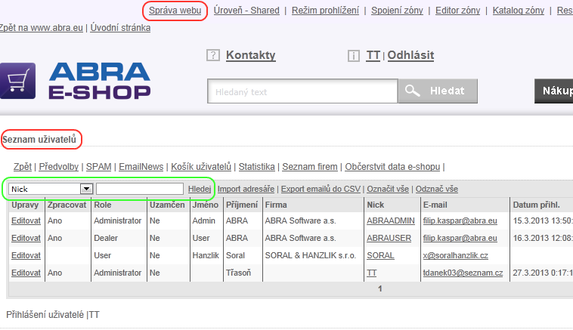Click Odznač vše link
Viewport: 573px width, 330px height.
[x=437, y=189]
